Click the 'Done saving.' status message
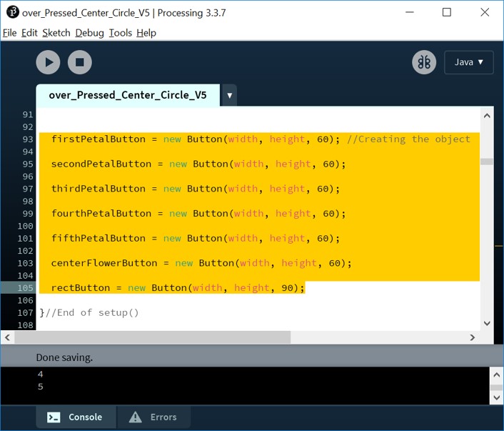 click(64, 357)
